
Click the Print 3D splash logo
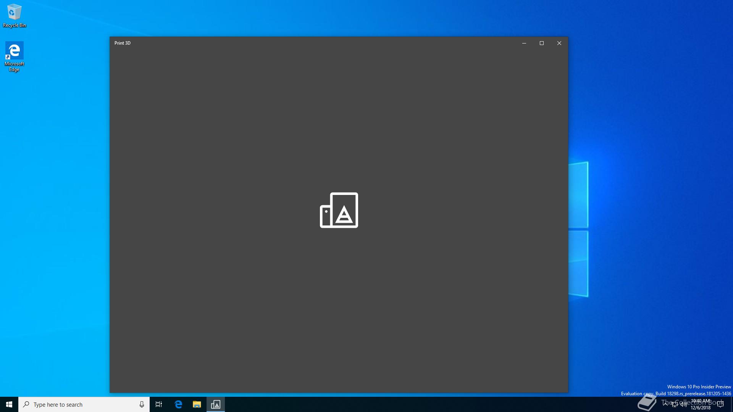point(339,210)
